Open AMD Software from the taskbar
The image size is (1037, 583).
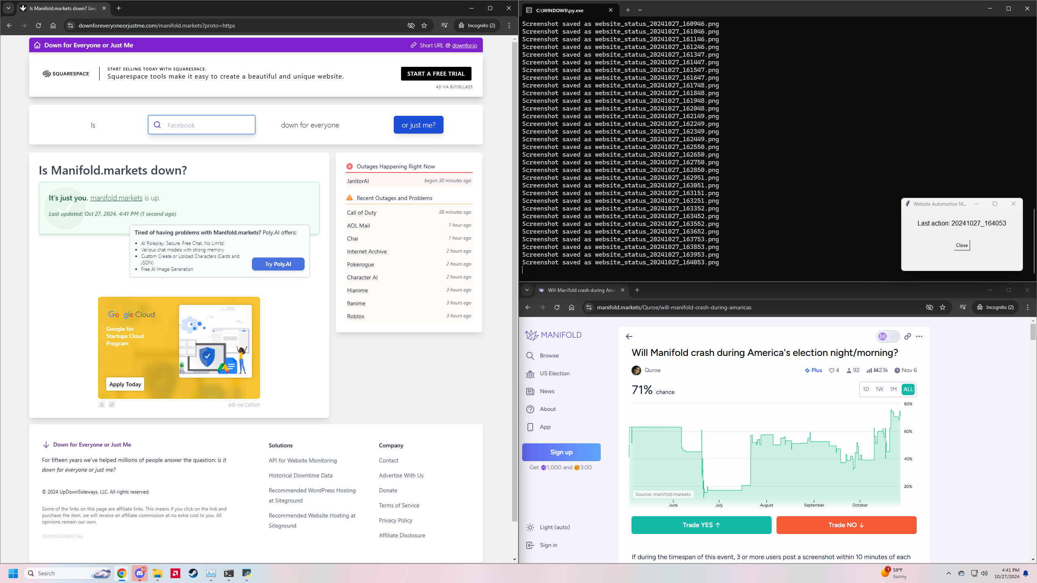pos(175,573)
